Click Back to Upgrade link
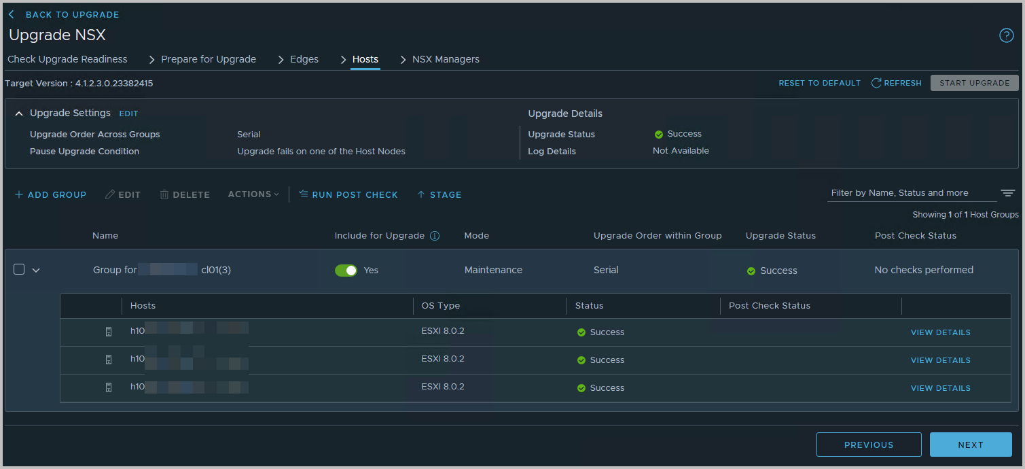The image size is (1025, 469). pyautogui.click(x=71, y=14)
